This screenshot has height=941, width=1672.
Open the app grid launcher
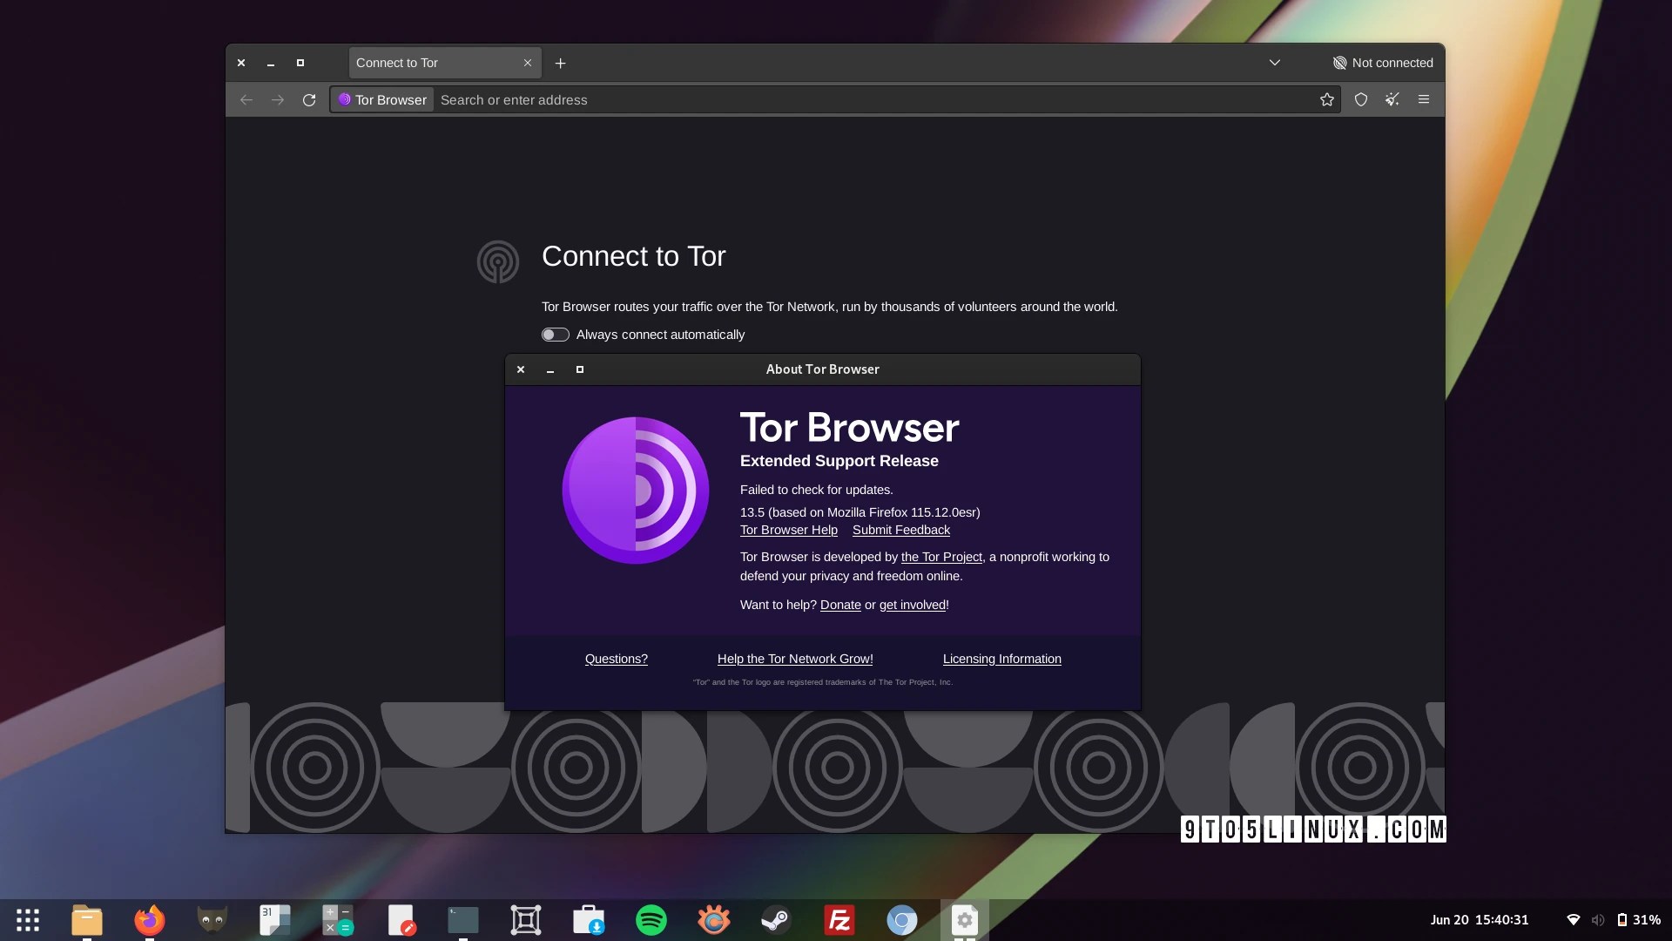(28, 920)
